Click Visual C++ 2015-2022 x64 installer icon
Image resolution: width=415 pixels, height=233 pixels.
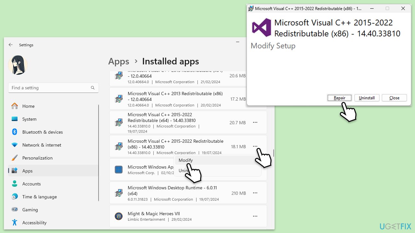click(119, 123)
